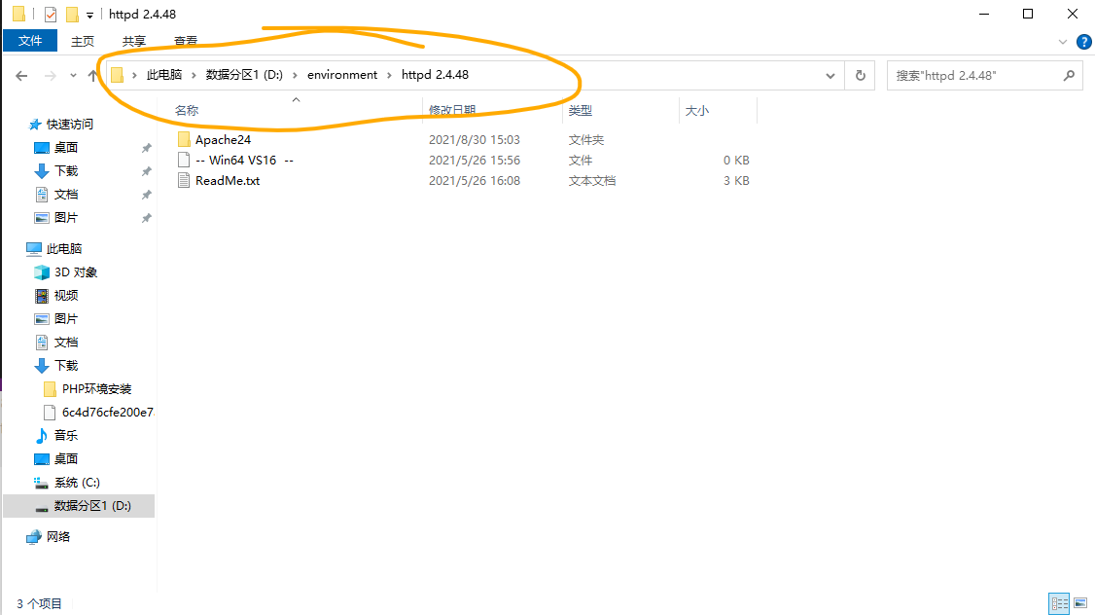Open pinned 文档 under Quick access

56,195
